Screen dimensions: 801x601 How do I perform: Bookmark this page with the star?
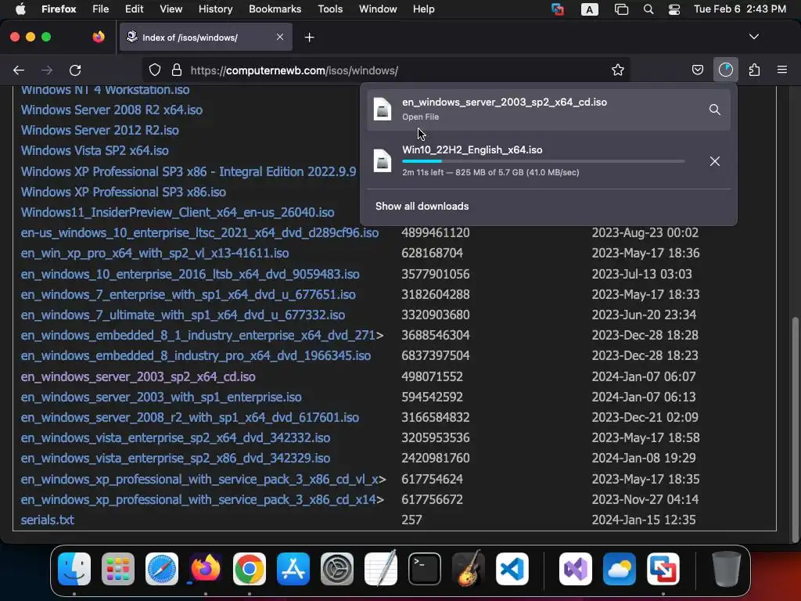(x=618, y=70)
